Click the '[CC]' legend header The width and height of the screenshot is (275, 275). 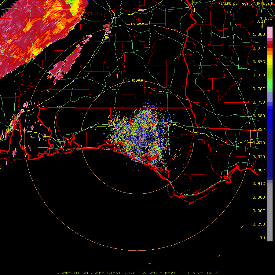tap(261, 21)
